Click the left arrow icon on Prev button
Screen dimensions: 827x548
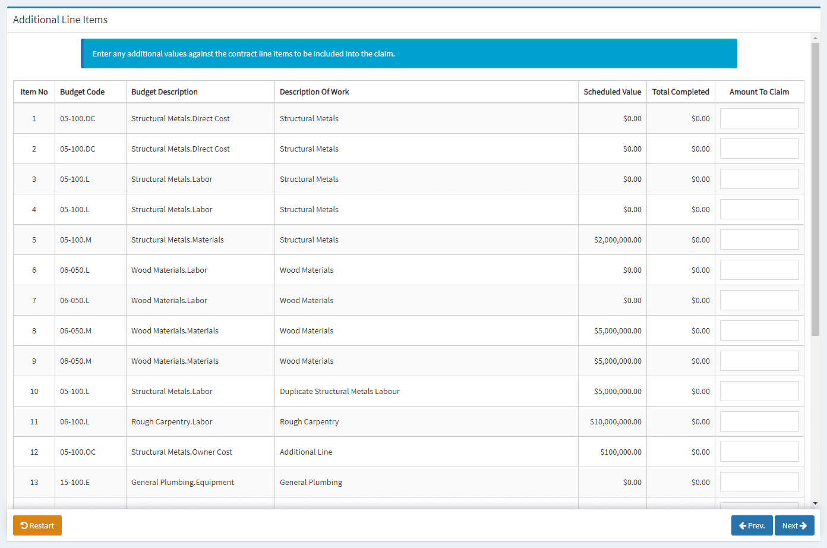[742, 525]
